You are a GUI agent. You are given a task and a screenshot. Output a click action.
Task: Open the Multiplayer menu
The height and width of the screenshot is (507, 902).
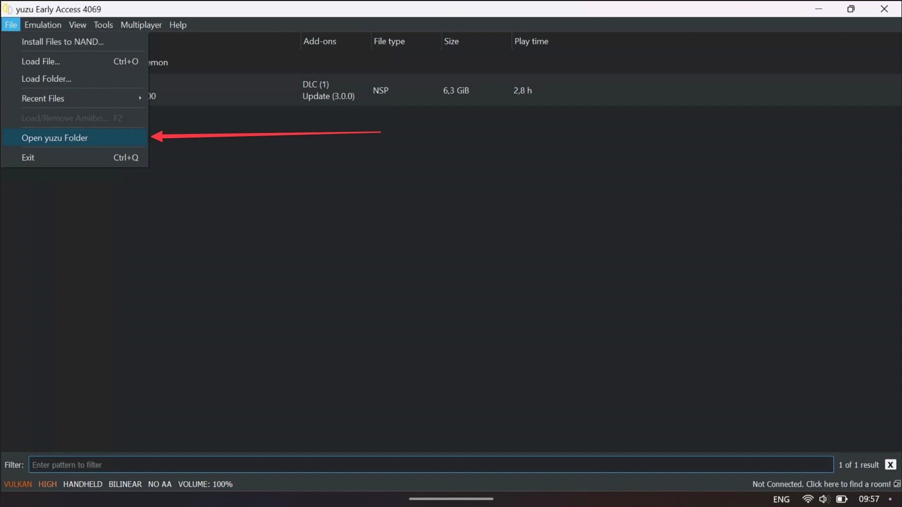click(x=141, y=25)
